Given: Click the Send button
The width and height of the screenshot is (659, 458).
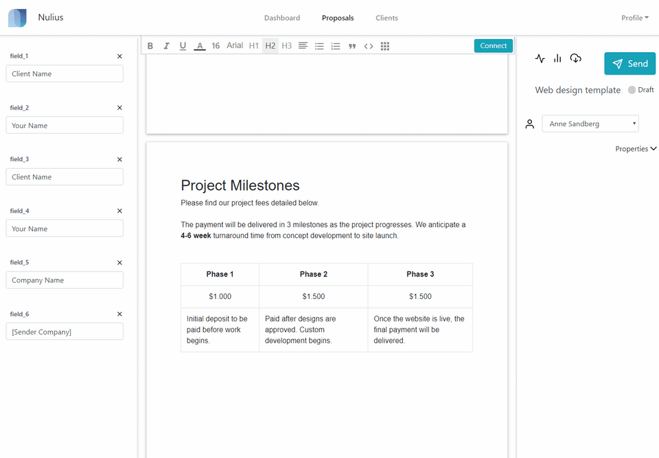Looking at the screenshot, I should 629,64.
